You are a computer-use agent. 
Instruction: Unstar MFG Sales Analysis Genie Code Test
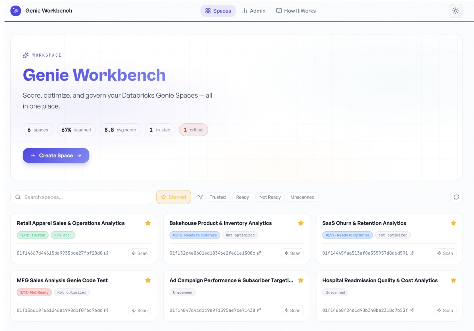[148, 280]
